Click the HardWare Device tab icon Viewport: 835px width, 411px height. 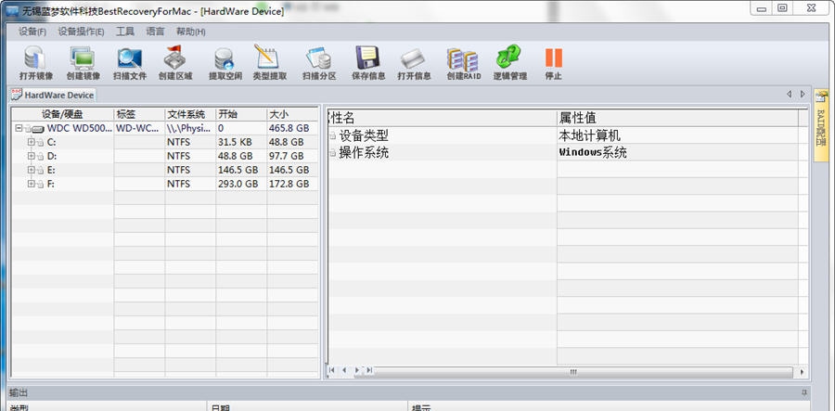click(x=17, y=95)
